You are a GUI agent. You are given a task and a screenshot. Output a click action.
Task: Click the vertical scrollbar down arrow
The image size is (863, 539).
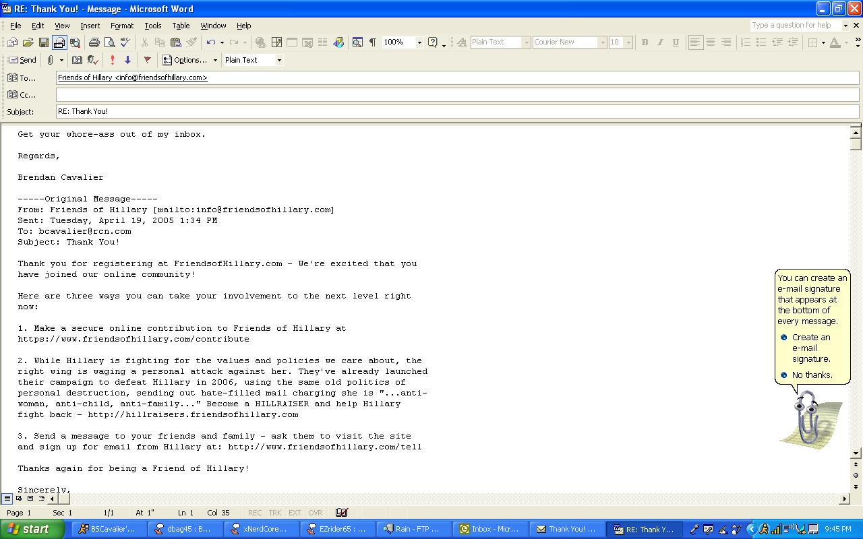[x=856, y=453]
